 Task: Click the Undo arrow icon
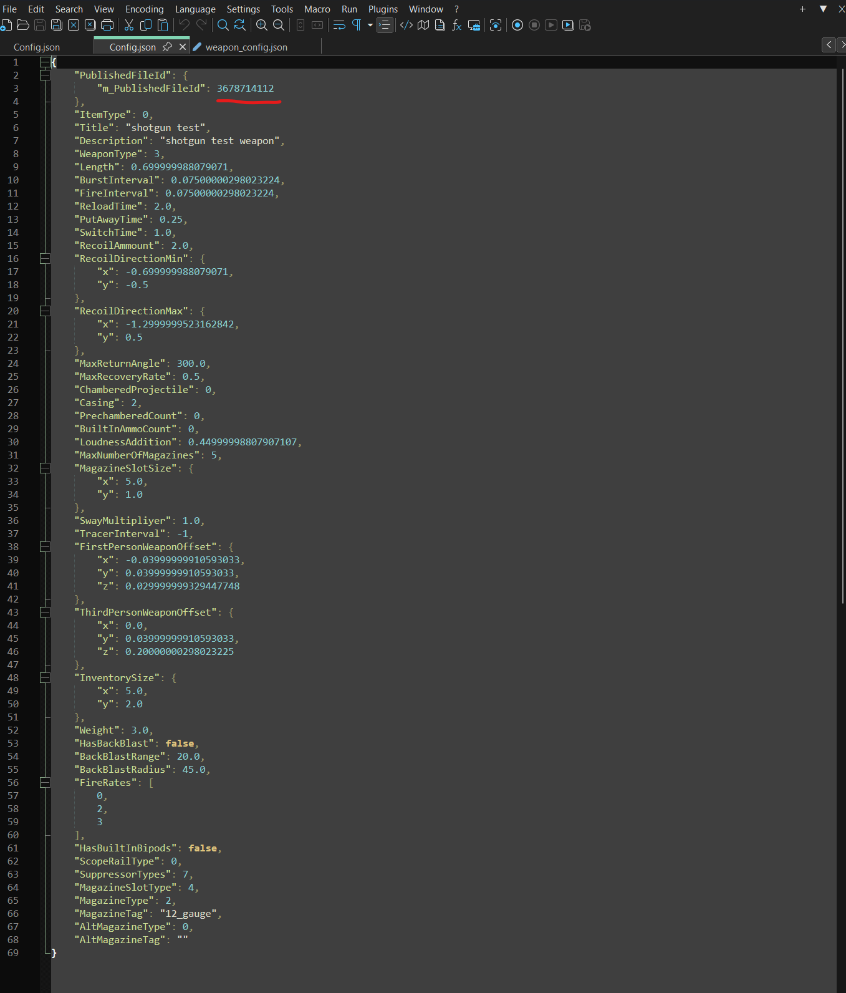(x=185, y=25)
